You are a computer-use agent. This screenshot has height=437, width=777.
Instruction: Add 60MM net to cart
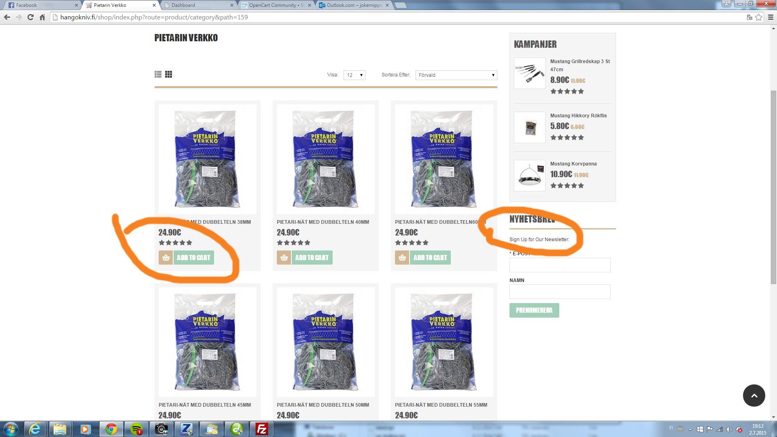tap(430, 258)
